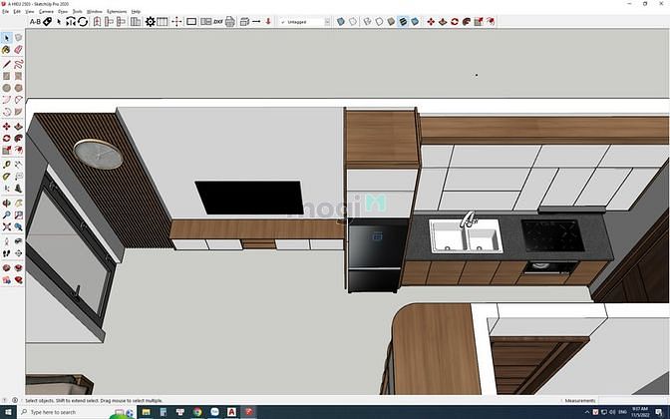Click Rotate in the top toolbar
Screen dimensions: 670x419
(455, 21)
